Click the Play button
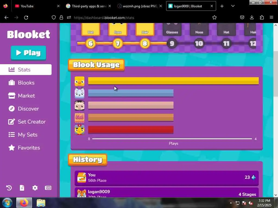 (x=28, y=53)
